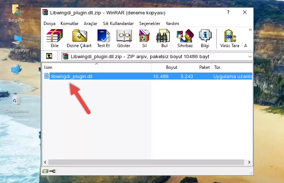Screen dimensions: 284x183
Task: Open the Belgeler desktop icon
Action: tap(16, 13)
